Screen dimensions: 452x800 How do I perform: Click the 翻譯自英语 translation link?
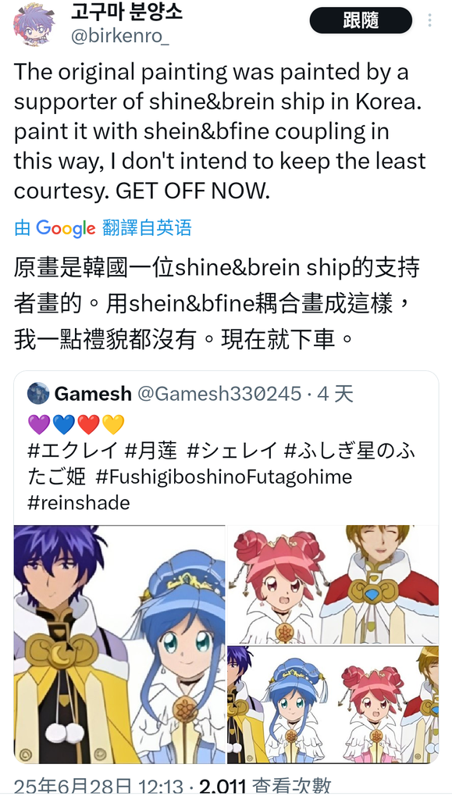147,227
